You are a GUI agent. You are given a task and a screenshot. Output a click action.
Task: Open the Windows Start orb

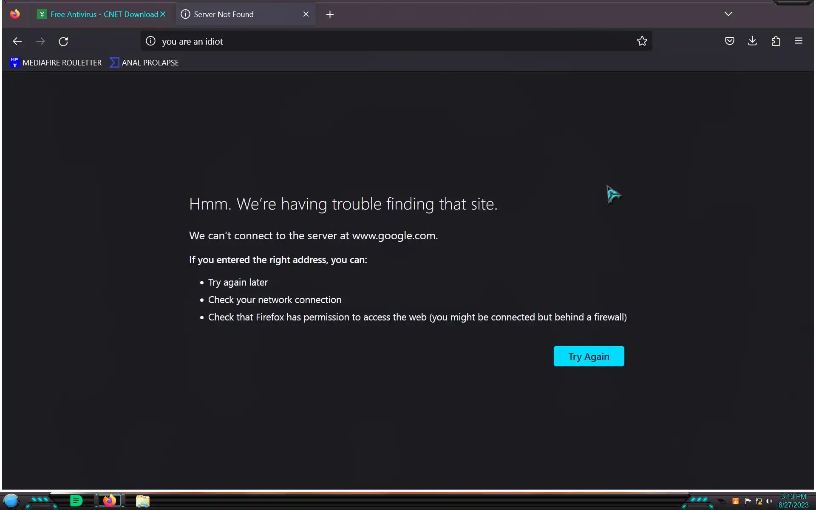[11, 501]
